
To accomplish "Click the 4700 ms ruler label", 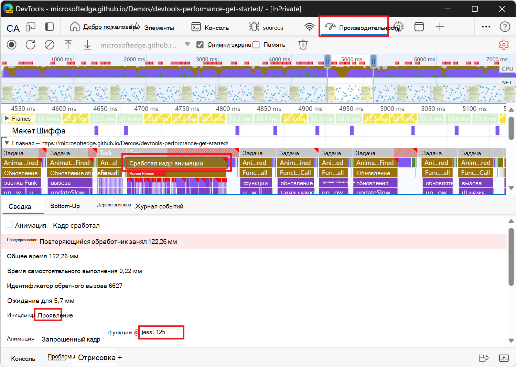I will (146, 109).
